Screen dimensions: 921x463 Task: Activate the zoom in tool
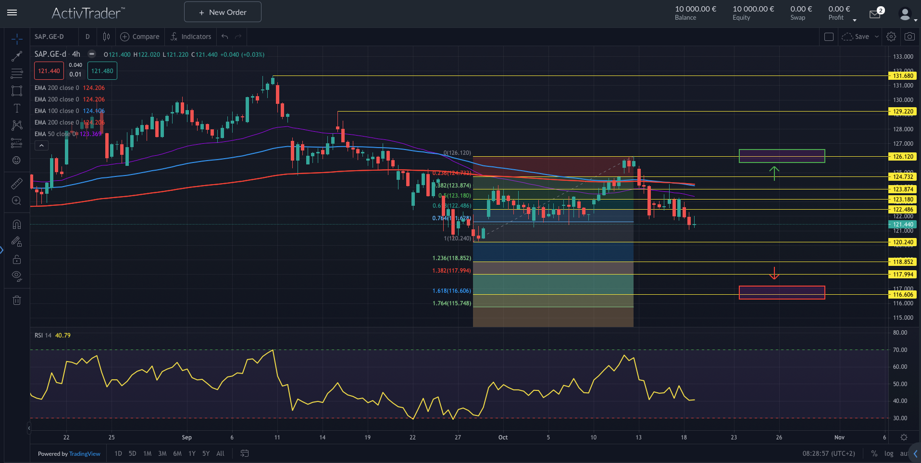17,200
